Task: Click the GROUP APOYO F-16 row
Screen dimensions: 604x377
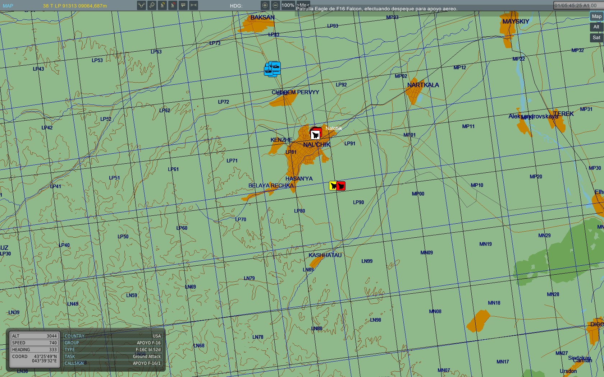Action: click(x=113, y=343)
